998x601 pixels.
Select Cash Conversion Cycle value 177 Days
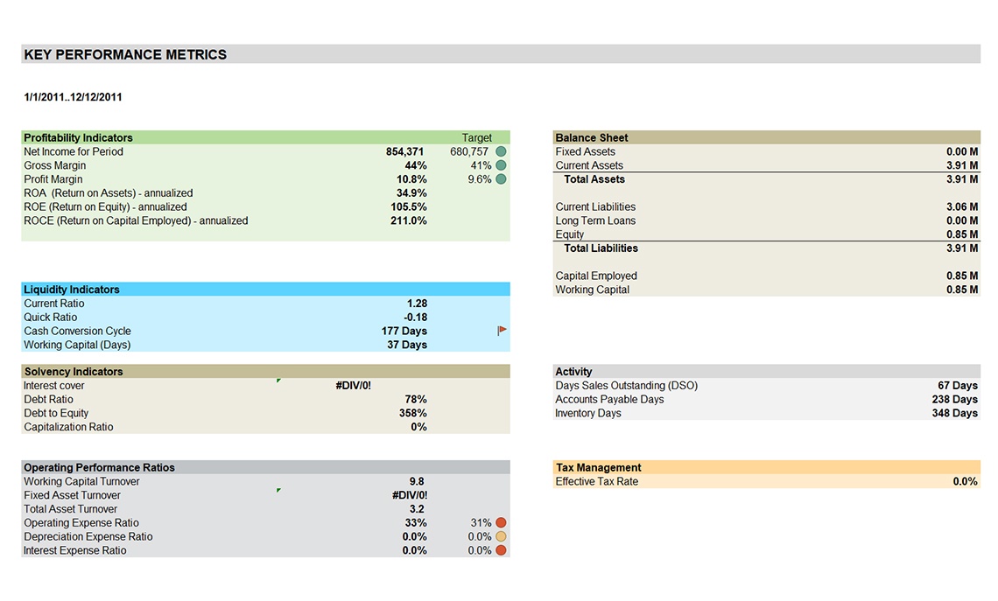pyautogui.click(x=404, y=332)
